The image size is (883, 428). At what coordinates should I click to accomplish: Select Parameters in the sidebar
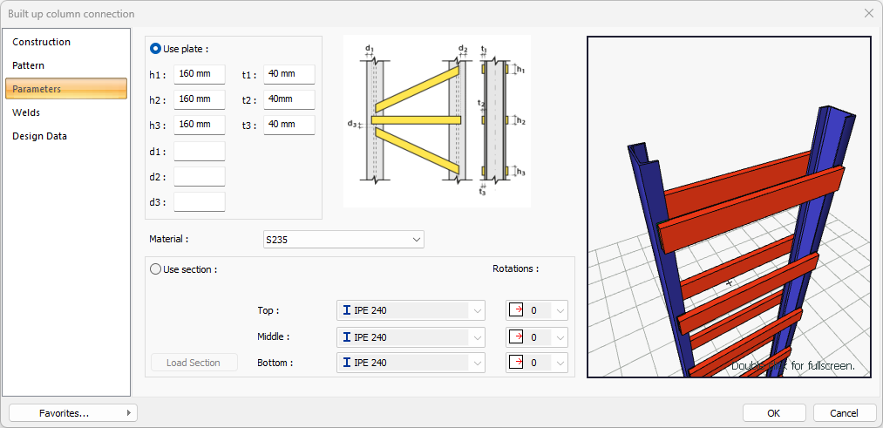click(x=66, y=89)
